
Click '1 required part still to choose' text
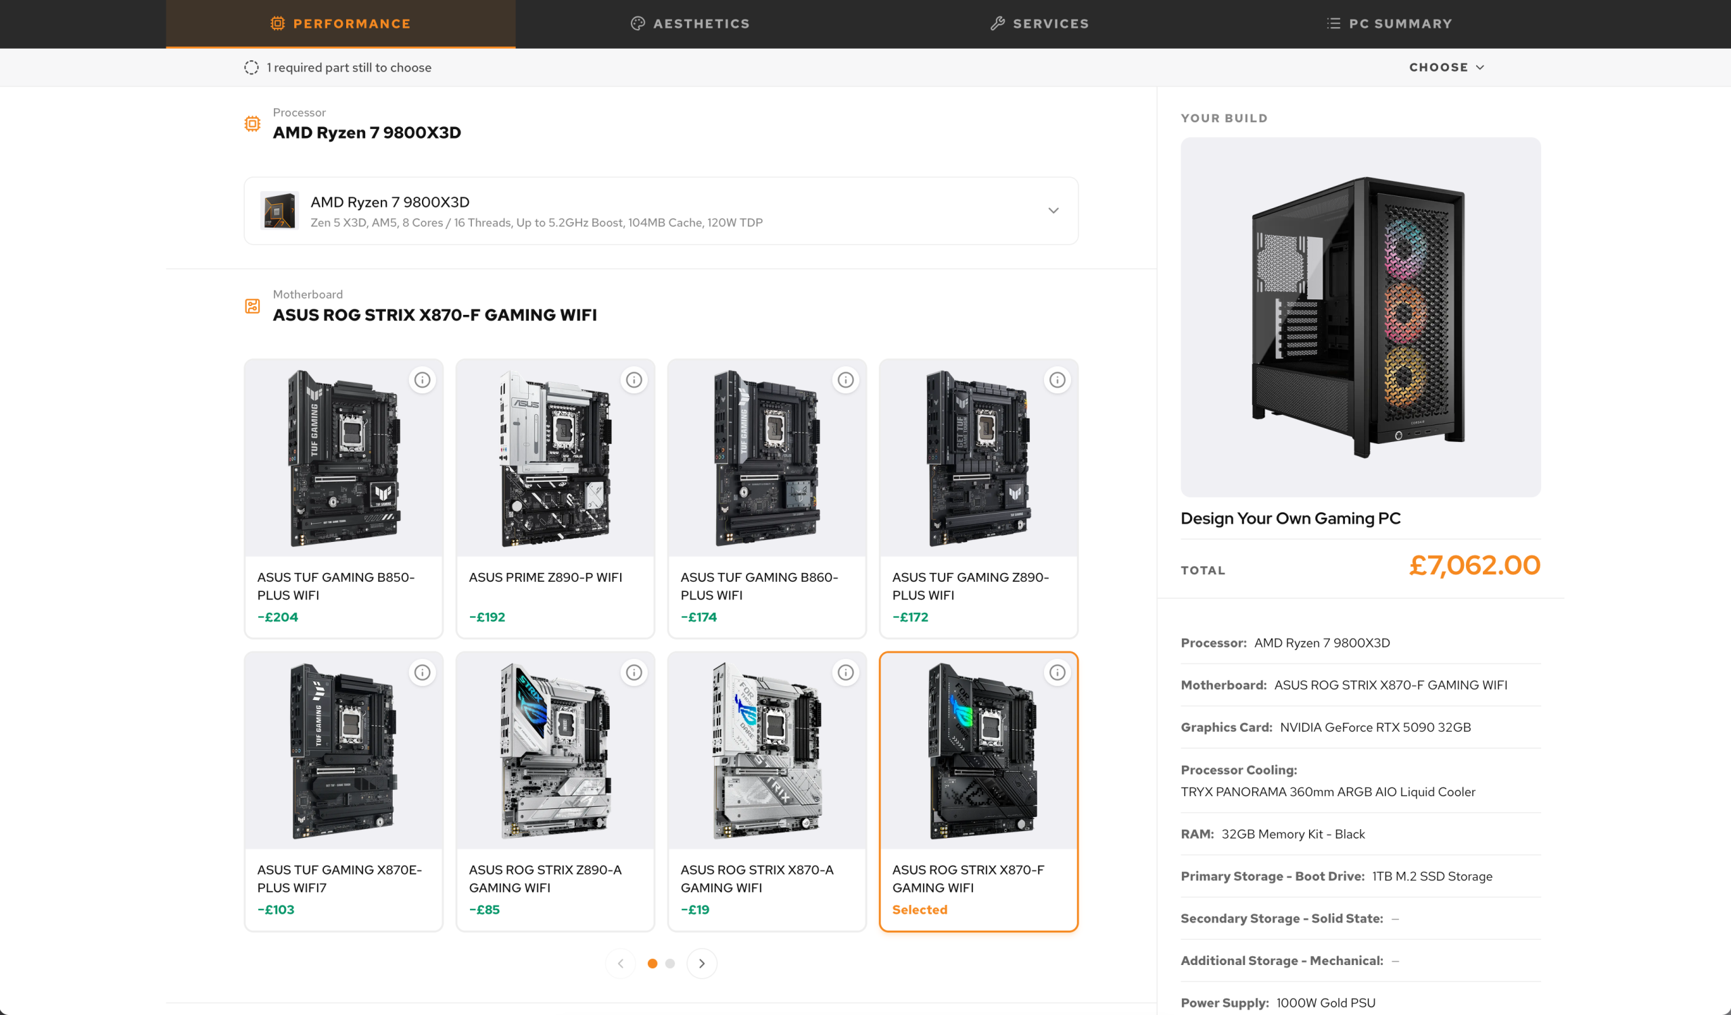coord(349,68)
